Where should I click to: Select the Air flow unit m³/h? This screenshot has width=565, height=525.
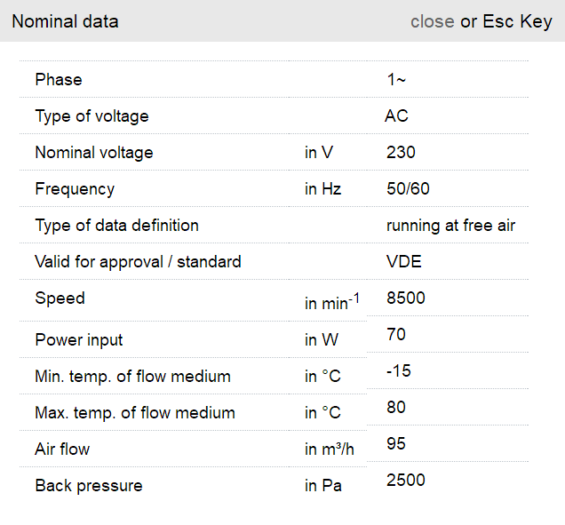330,449
